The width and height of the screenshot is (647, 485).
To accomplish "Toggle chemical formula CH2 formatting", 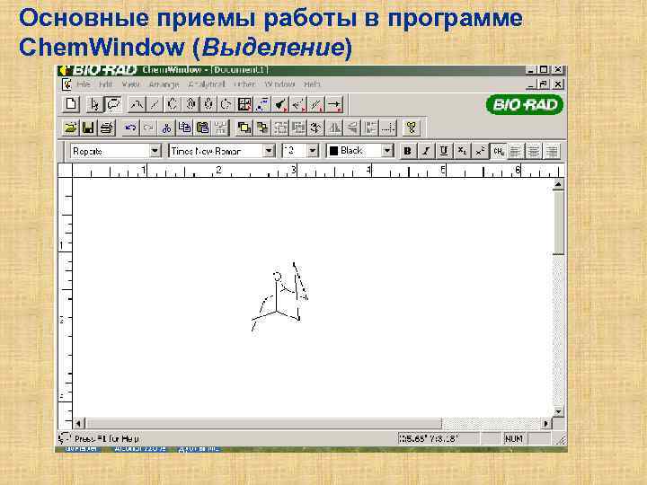I will tap(499, 151).
